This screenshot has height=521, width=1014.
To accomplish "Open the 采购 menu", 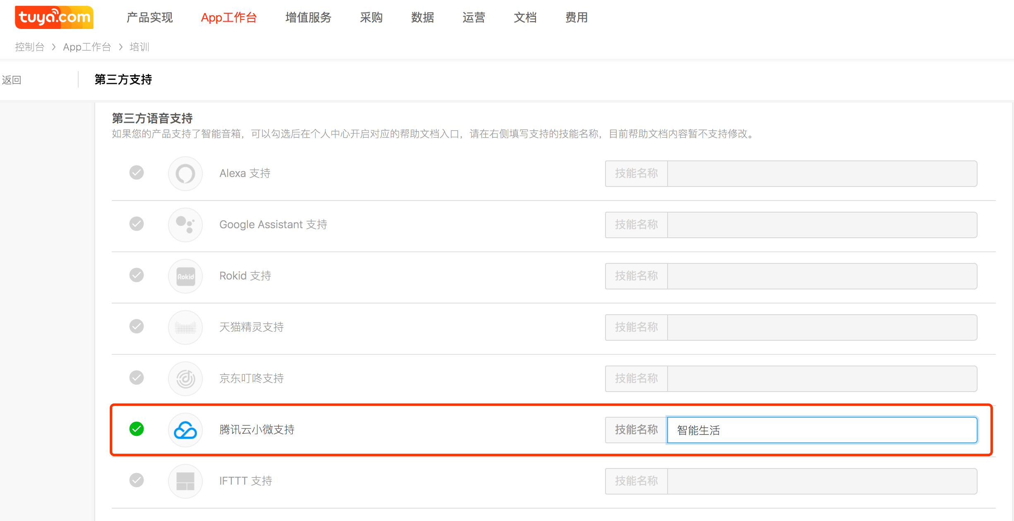I will (371, 17).
